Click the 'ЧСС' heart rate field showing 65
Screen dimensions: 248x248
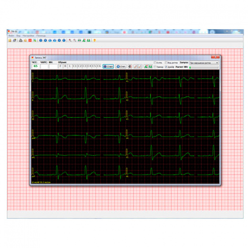pyautogui.click(x=35, y=66)
